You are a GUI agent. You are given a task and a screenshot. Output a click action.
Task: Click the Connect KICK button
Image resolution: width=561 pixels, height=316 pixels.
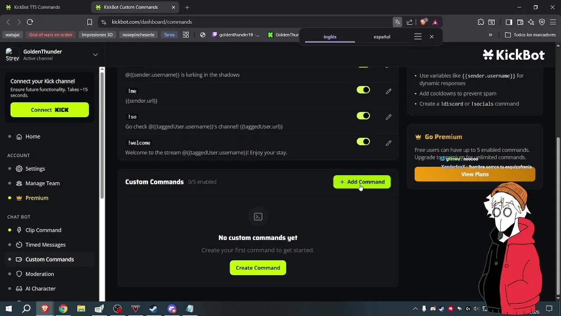[x=50, y=110]
